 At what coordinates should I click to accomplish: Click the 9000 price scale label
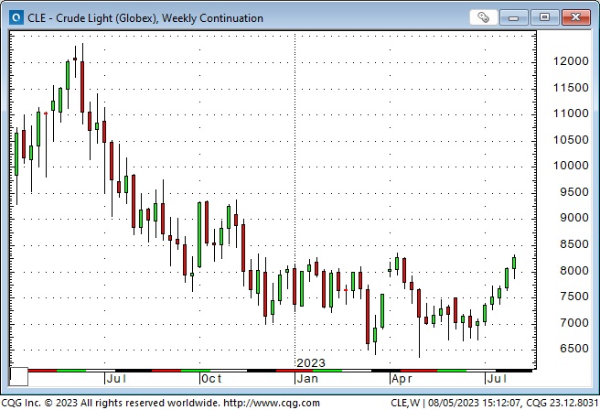(574, 218)
